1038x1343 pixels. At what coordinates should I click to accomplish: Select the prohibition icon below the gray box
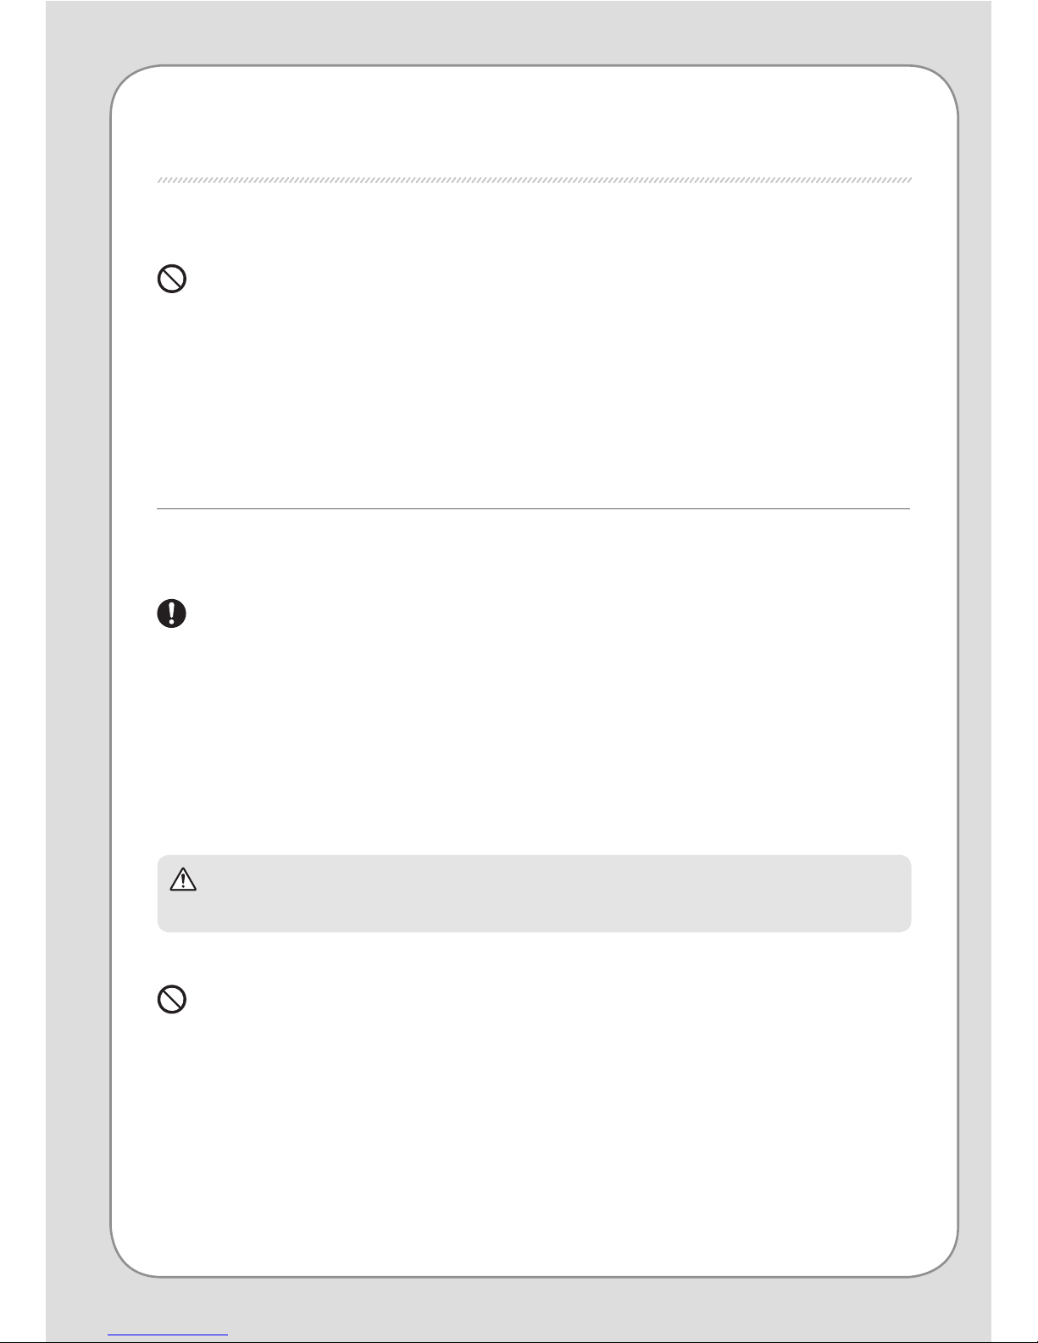pos(172,1001)
